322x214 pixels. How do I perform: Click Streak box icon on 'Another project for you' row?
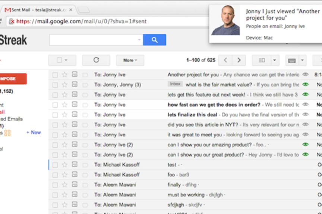coord(75,74)
